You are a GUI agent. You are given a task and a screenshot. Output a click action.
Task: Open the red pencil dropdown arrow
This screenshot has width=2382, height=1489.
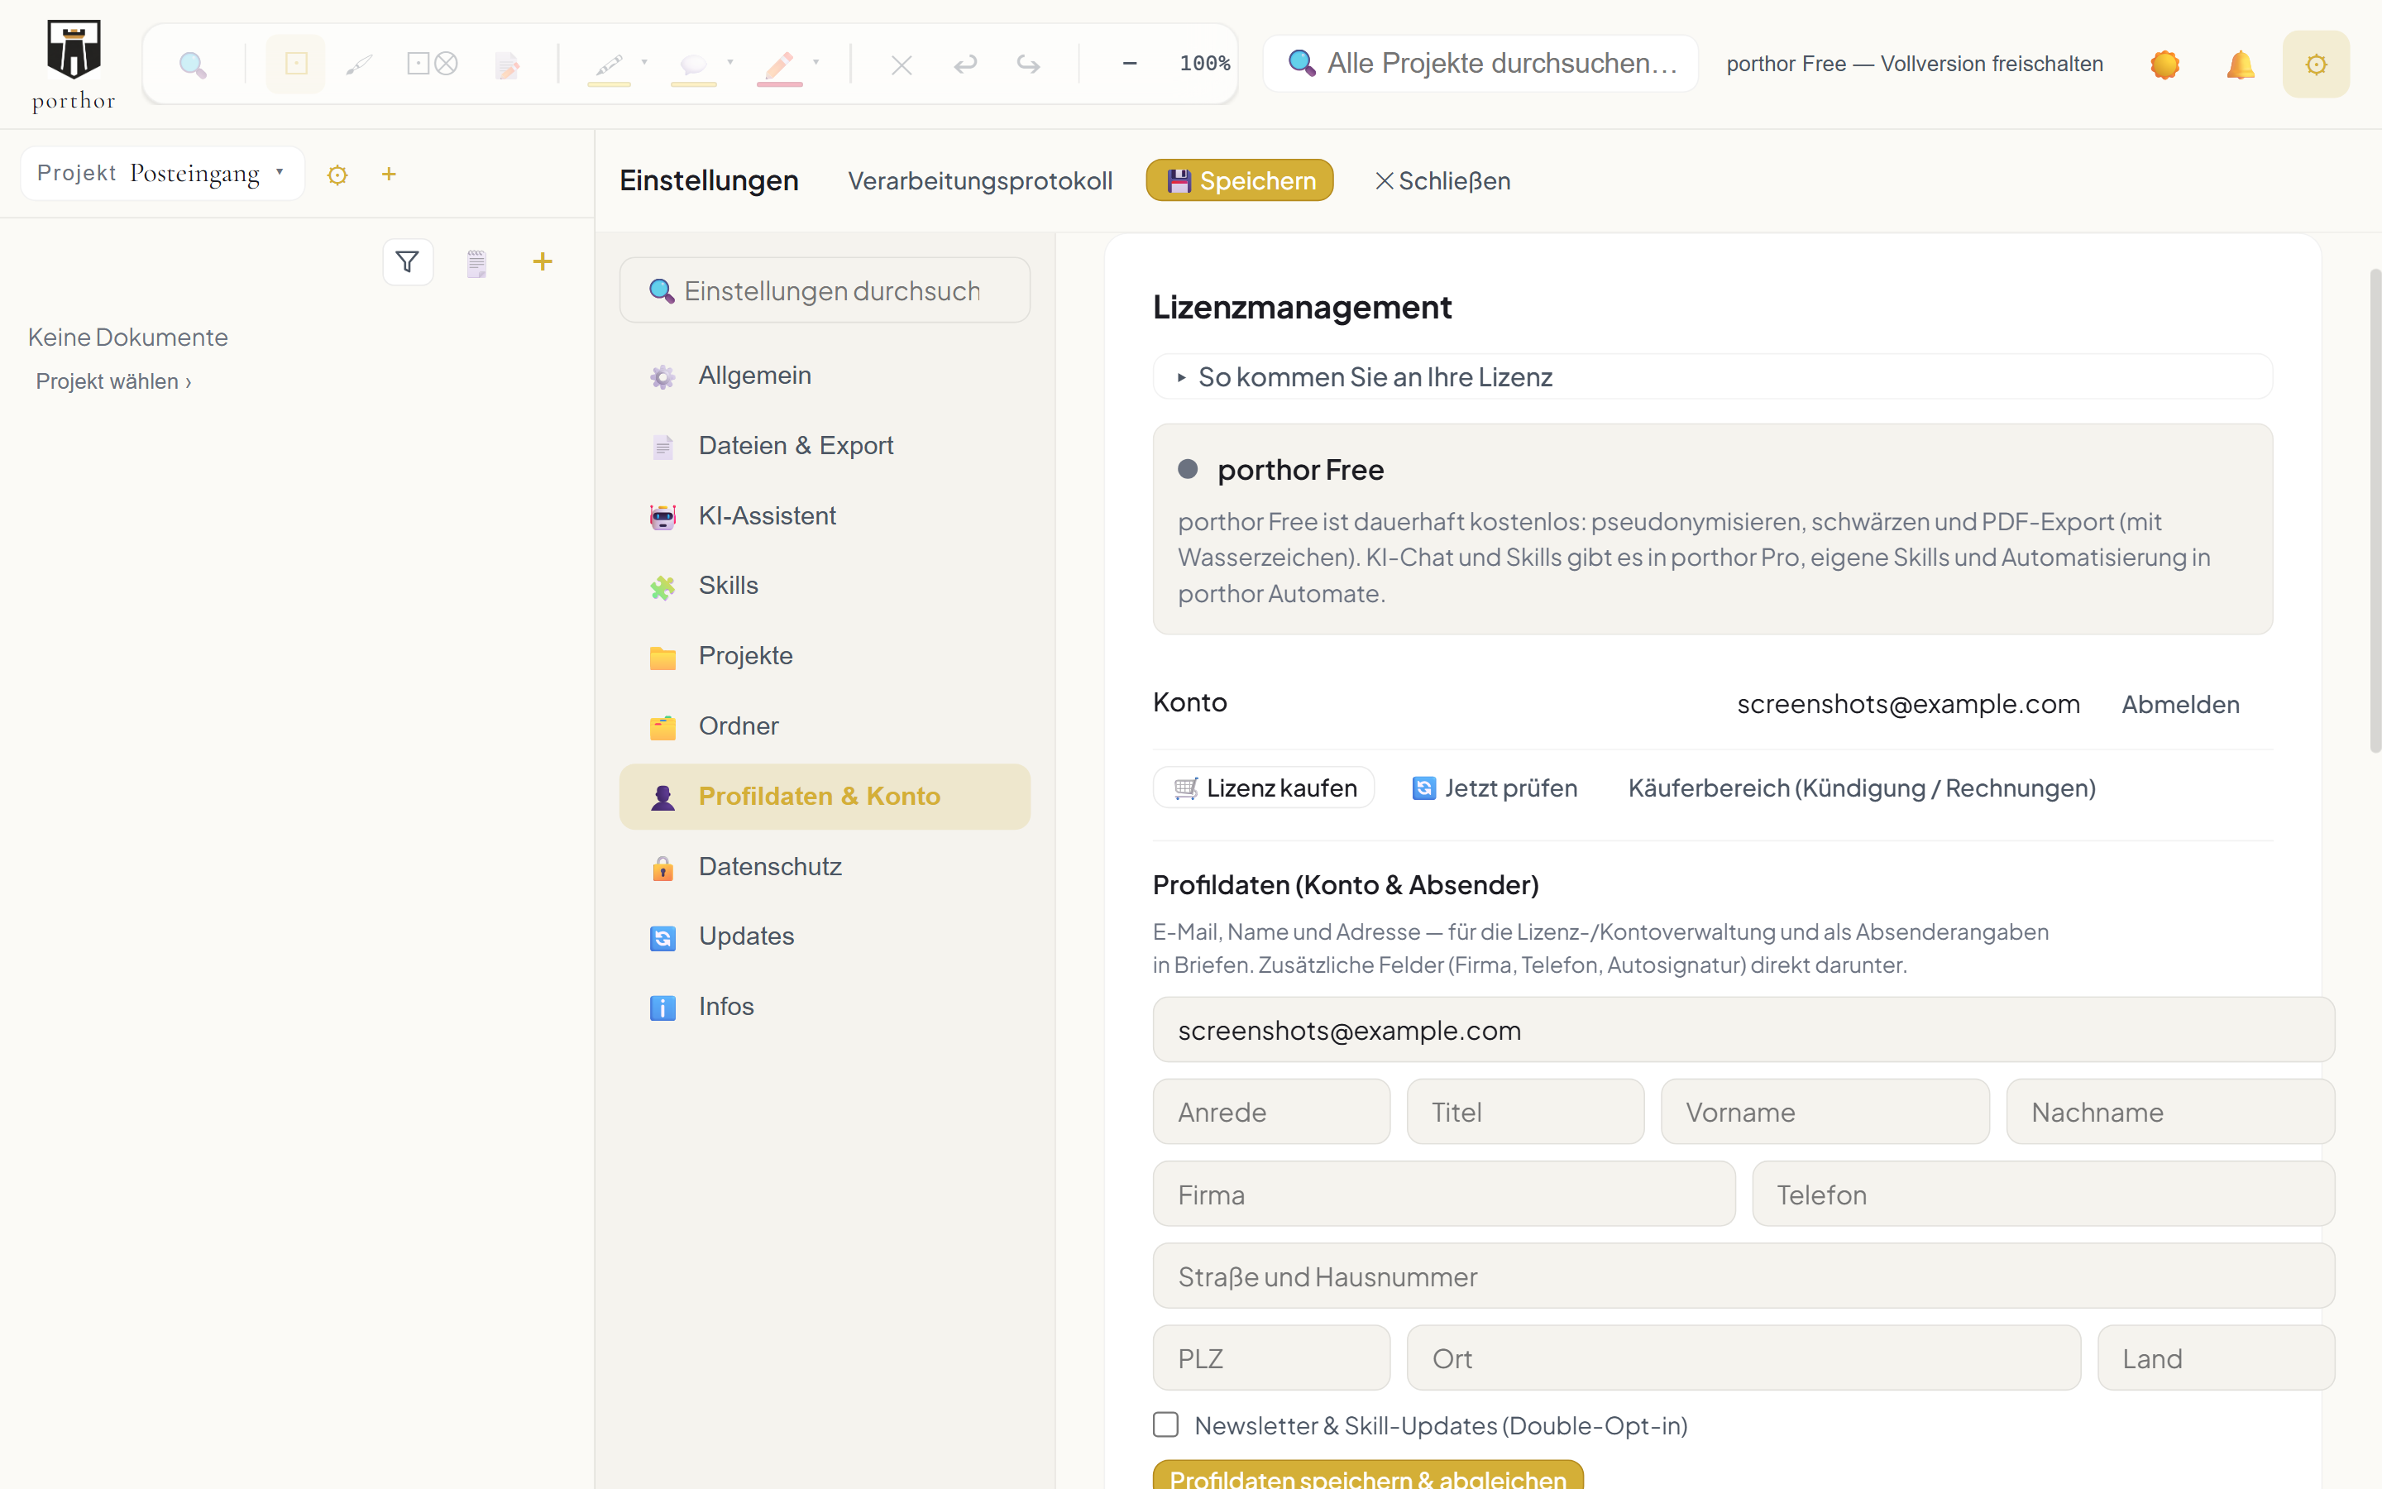(x=816, y=61)
